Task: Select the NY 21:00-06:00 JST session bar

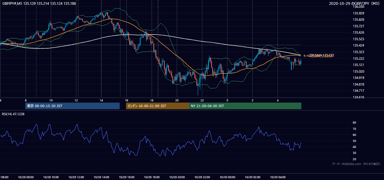Action: pos(245,106)
